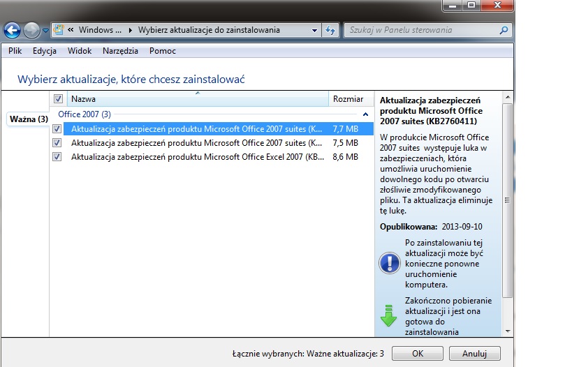Maximize the window

[x=471, y=6]
